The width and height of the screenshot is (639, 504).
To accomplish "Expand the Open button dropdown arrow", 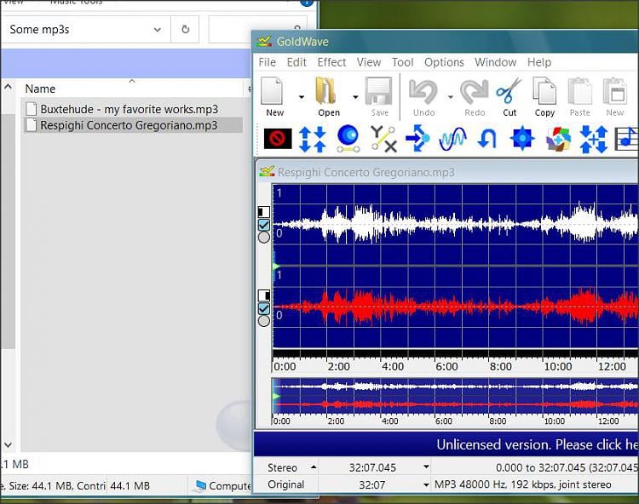I will click(x=354, y=97).
